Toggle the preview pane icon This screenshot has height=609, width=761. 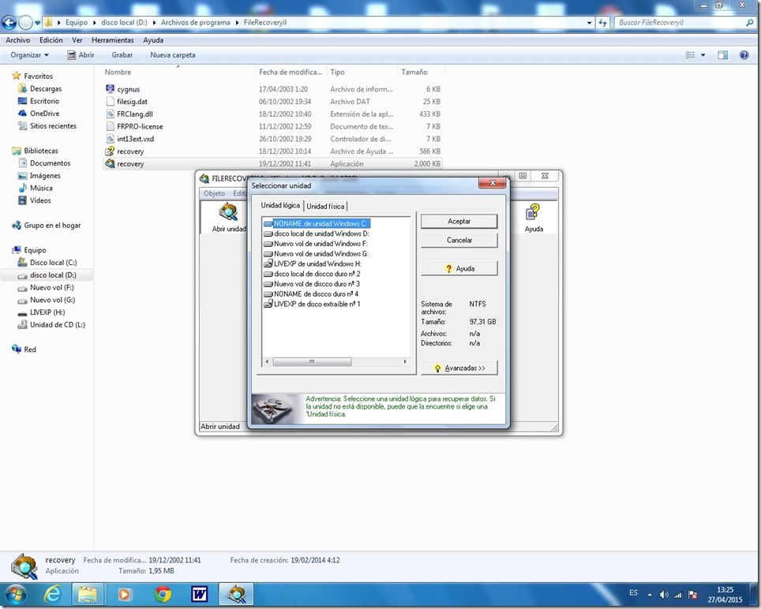(x=722, y=55)
